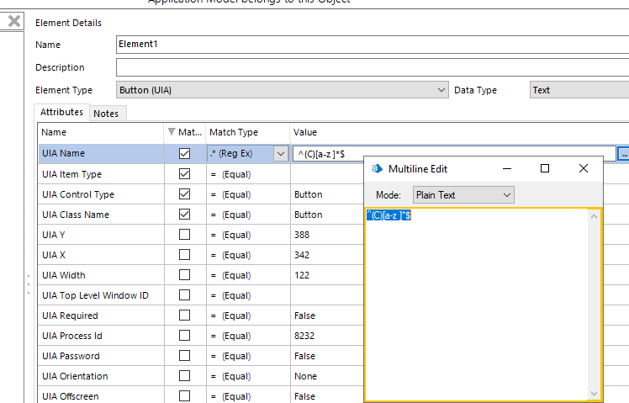Viewport: 629px width, 403px height.
Task: Select the UIA Process Id row
Action: pyautogui.click(x=101, y=336)
